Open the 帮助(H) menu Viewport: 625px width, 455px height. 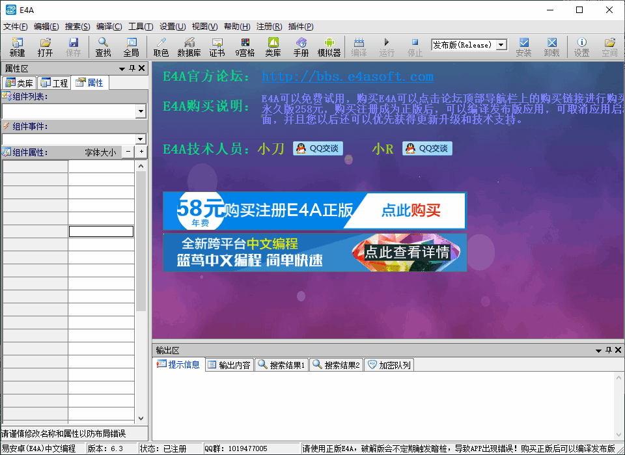237,27
